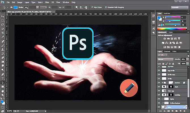Hide the clear egg layer
The image size is (190, 113).
[x=159, y=91]
